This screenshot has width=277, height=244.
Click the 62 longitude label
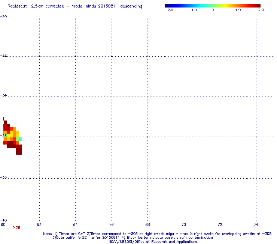click(x=39, y=225)
